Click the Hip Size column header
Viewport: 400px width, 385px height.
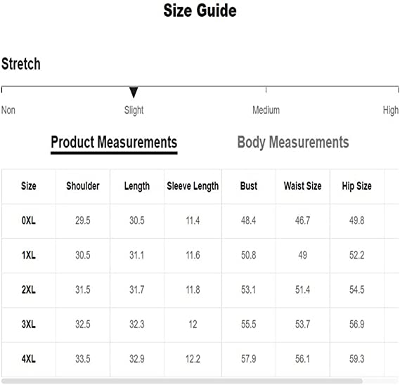(x=356, y=186)
